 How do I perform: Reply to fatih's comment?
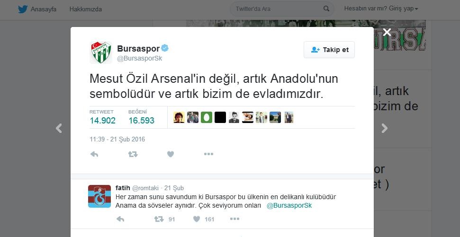[x=120, y=219]
